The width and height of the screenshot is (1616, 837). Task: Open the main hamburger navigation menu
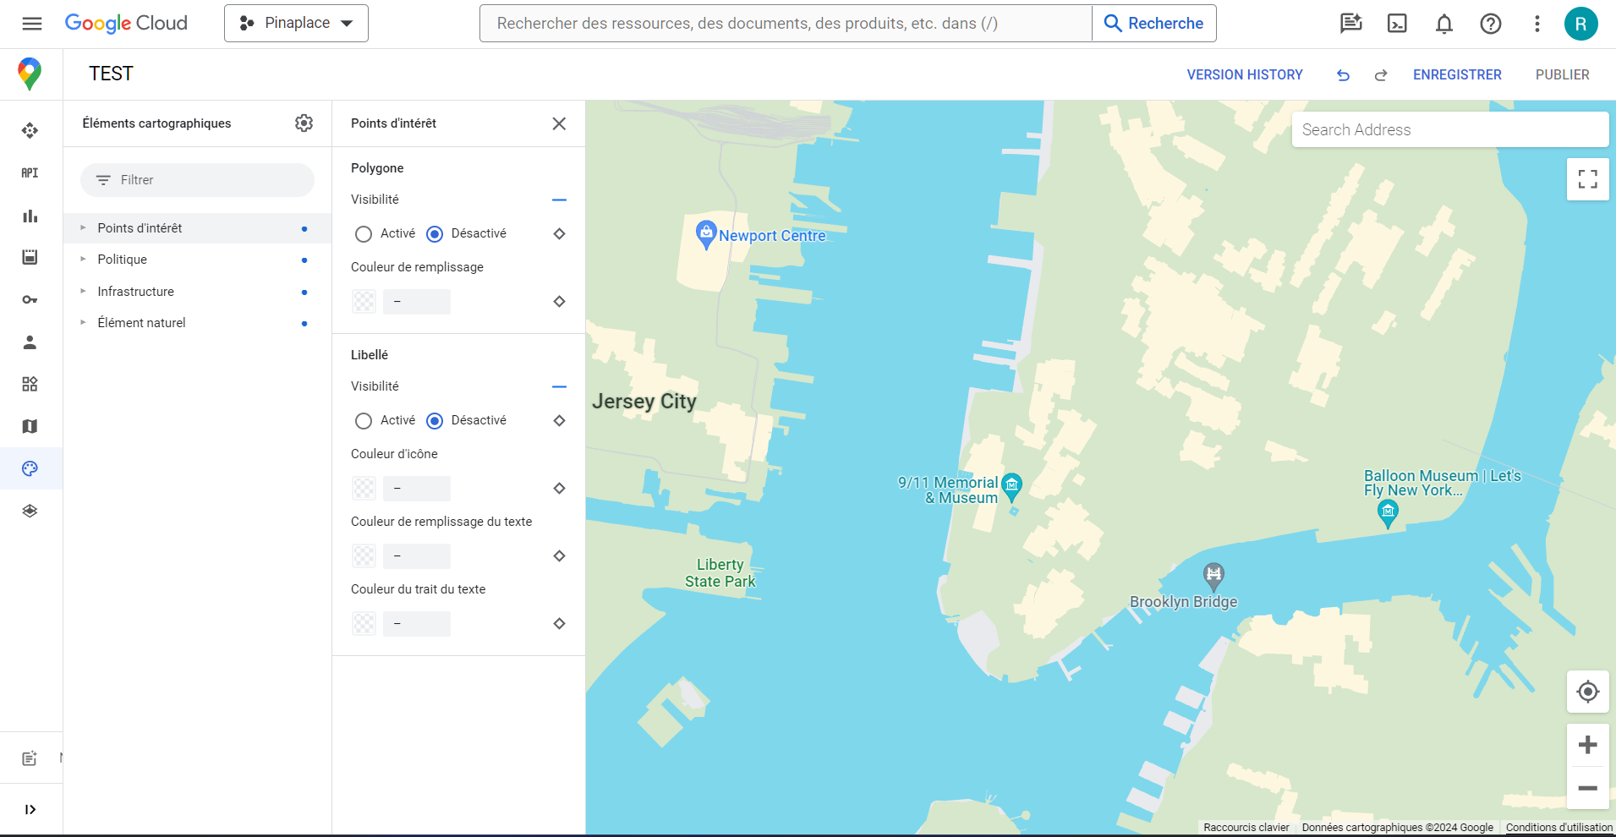pyautogui.click(x=32, y=24)
